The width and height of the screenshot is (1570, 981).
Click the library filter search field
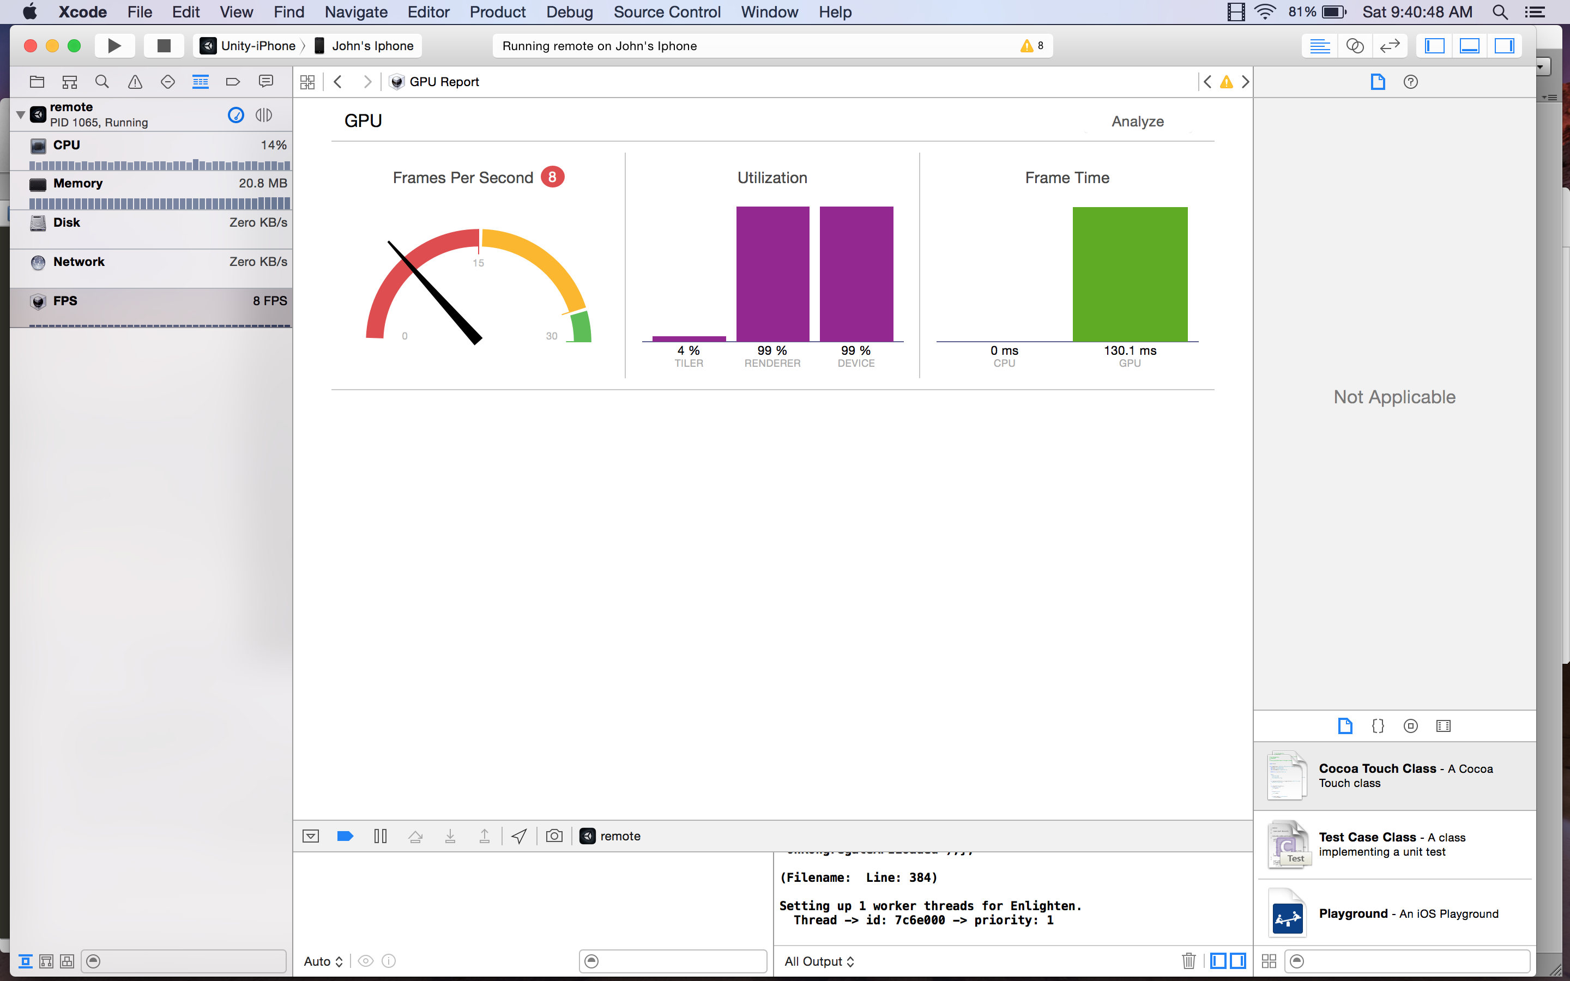(x=1408, y=961)
